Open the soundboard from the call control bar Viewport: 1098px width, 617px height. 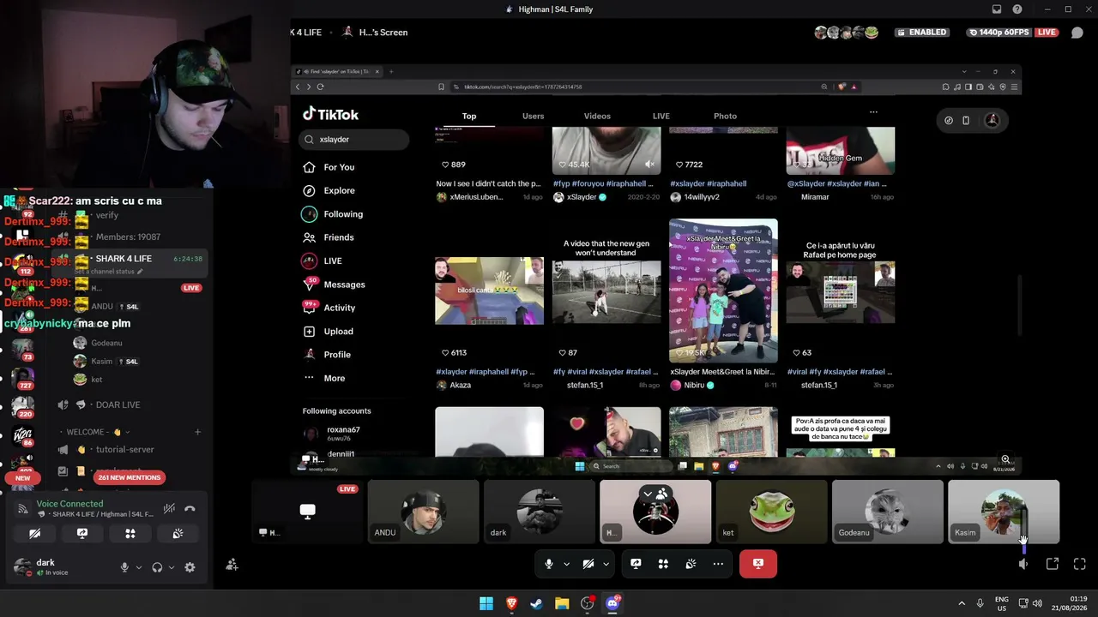[x=691, y=564]
